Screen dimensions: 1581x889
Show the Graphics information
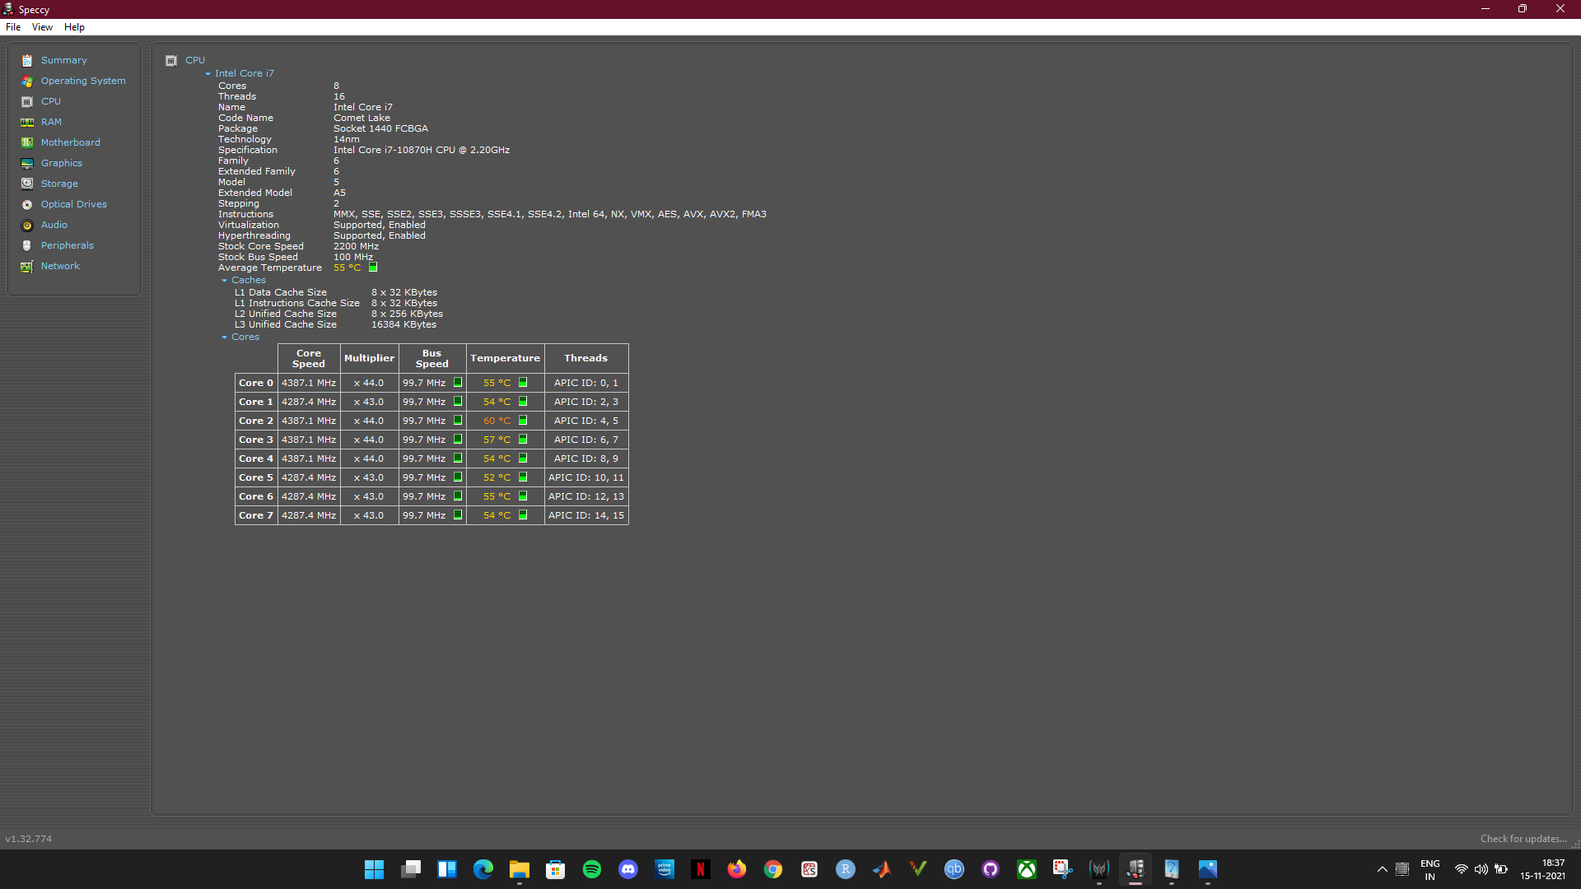pos(62,163)
